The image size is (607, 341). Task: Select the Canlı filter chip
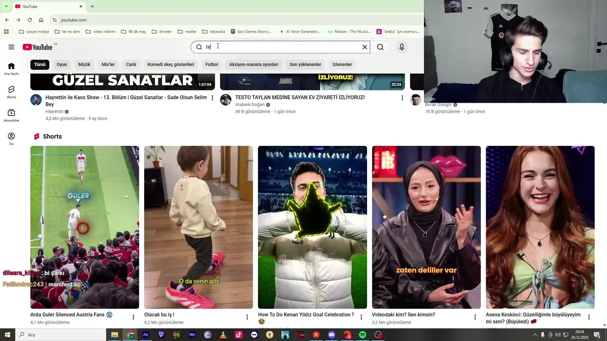coord(131,64)
